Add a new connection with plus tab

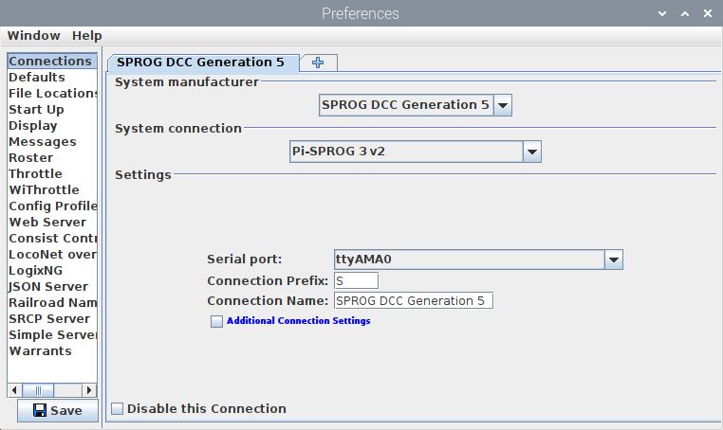(318, 63)
